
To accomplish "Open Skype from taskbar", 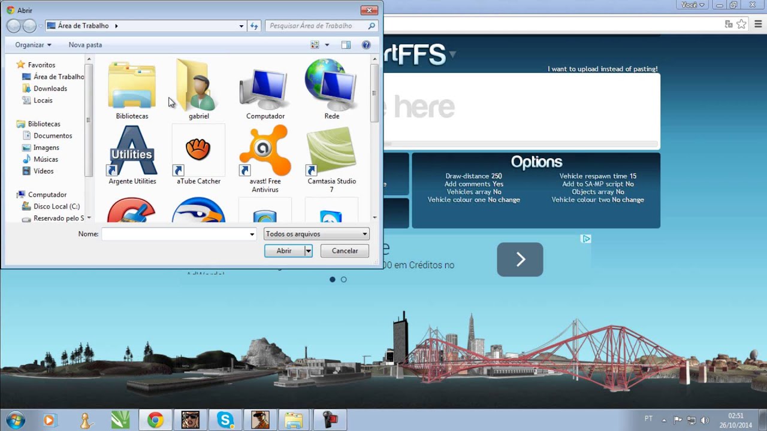I will click(x=225, y=420).
